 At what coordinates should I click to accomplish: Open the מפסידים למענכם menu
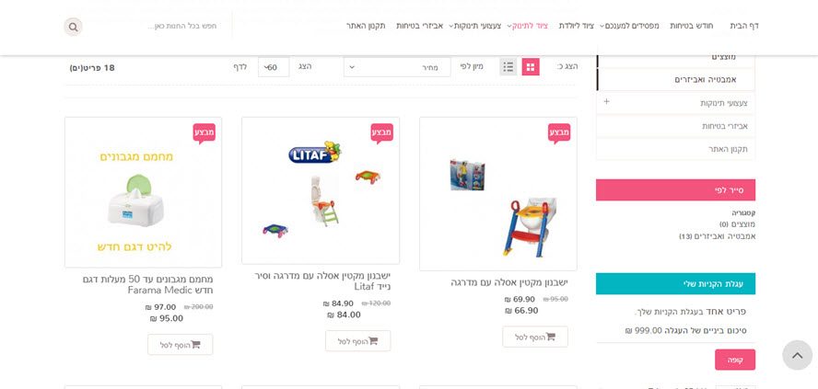[631, 26]
